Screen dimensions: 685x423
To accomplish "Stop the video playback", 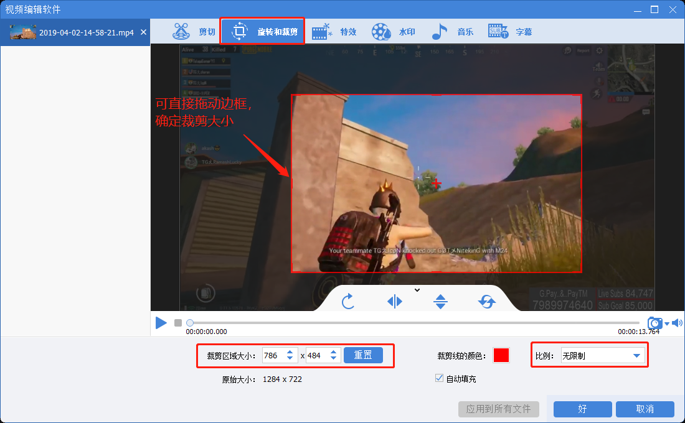I will (178, 323).
